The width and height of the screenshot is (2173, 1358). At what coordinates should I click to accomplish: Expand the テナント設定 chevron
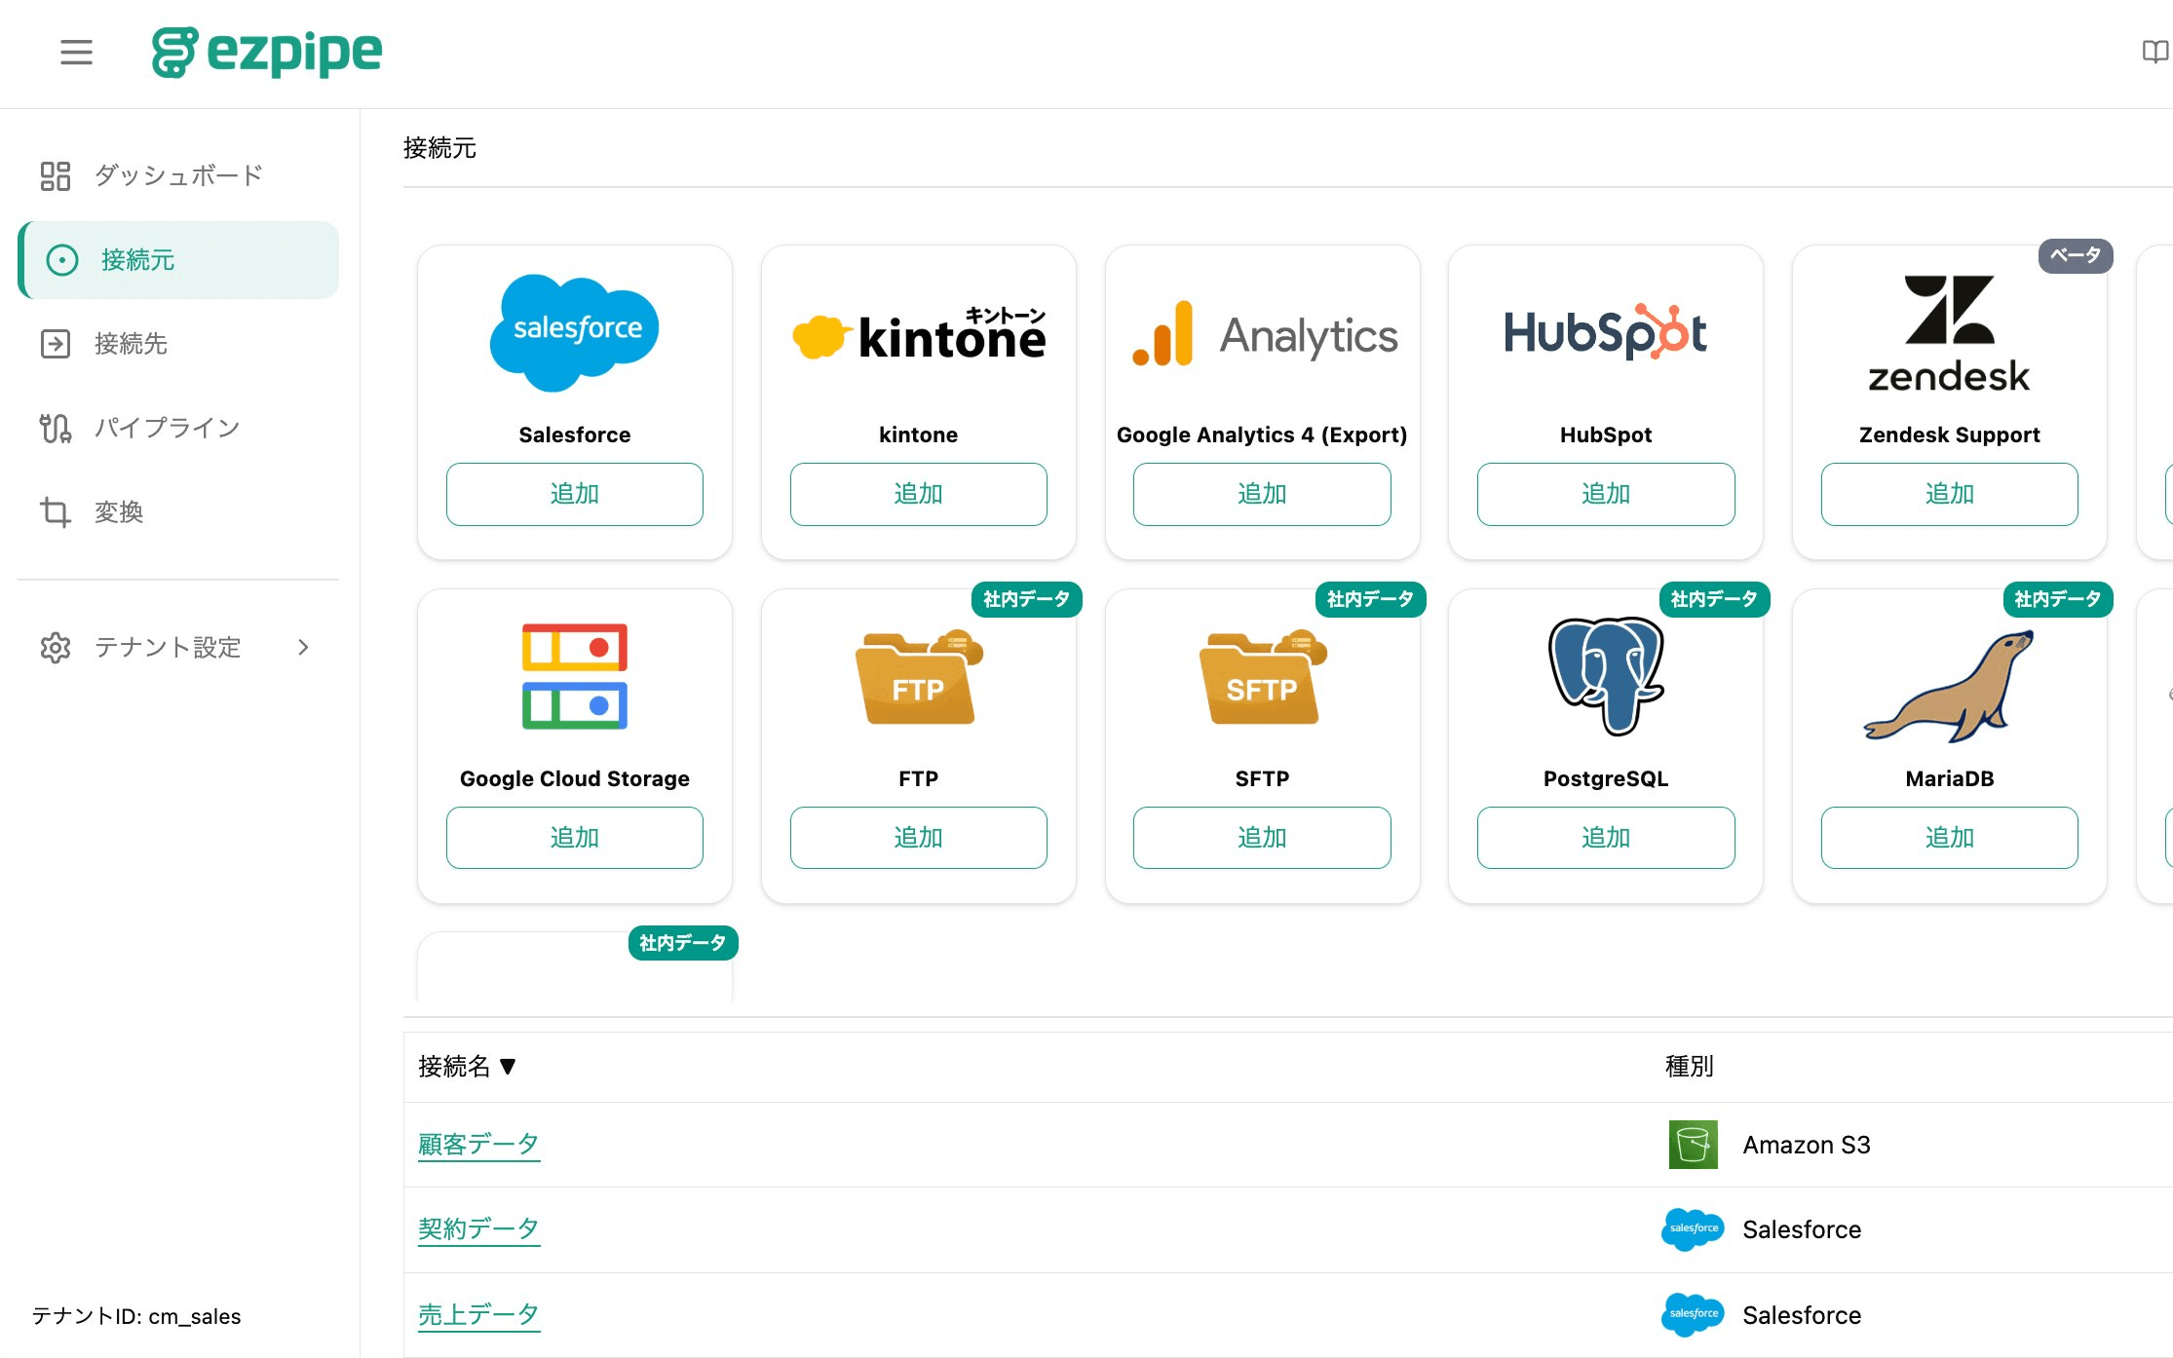click(x=303, y=648)
